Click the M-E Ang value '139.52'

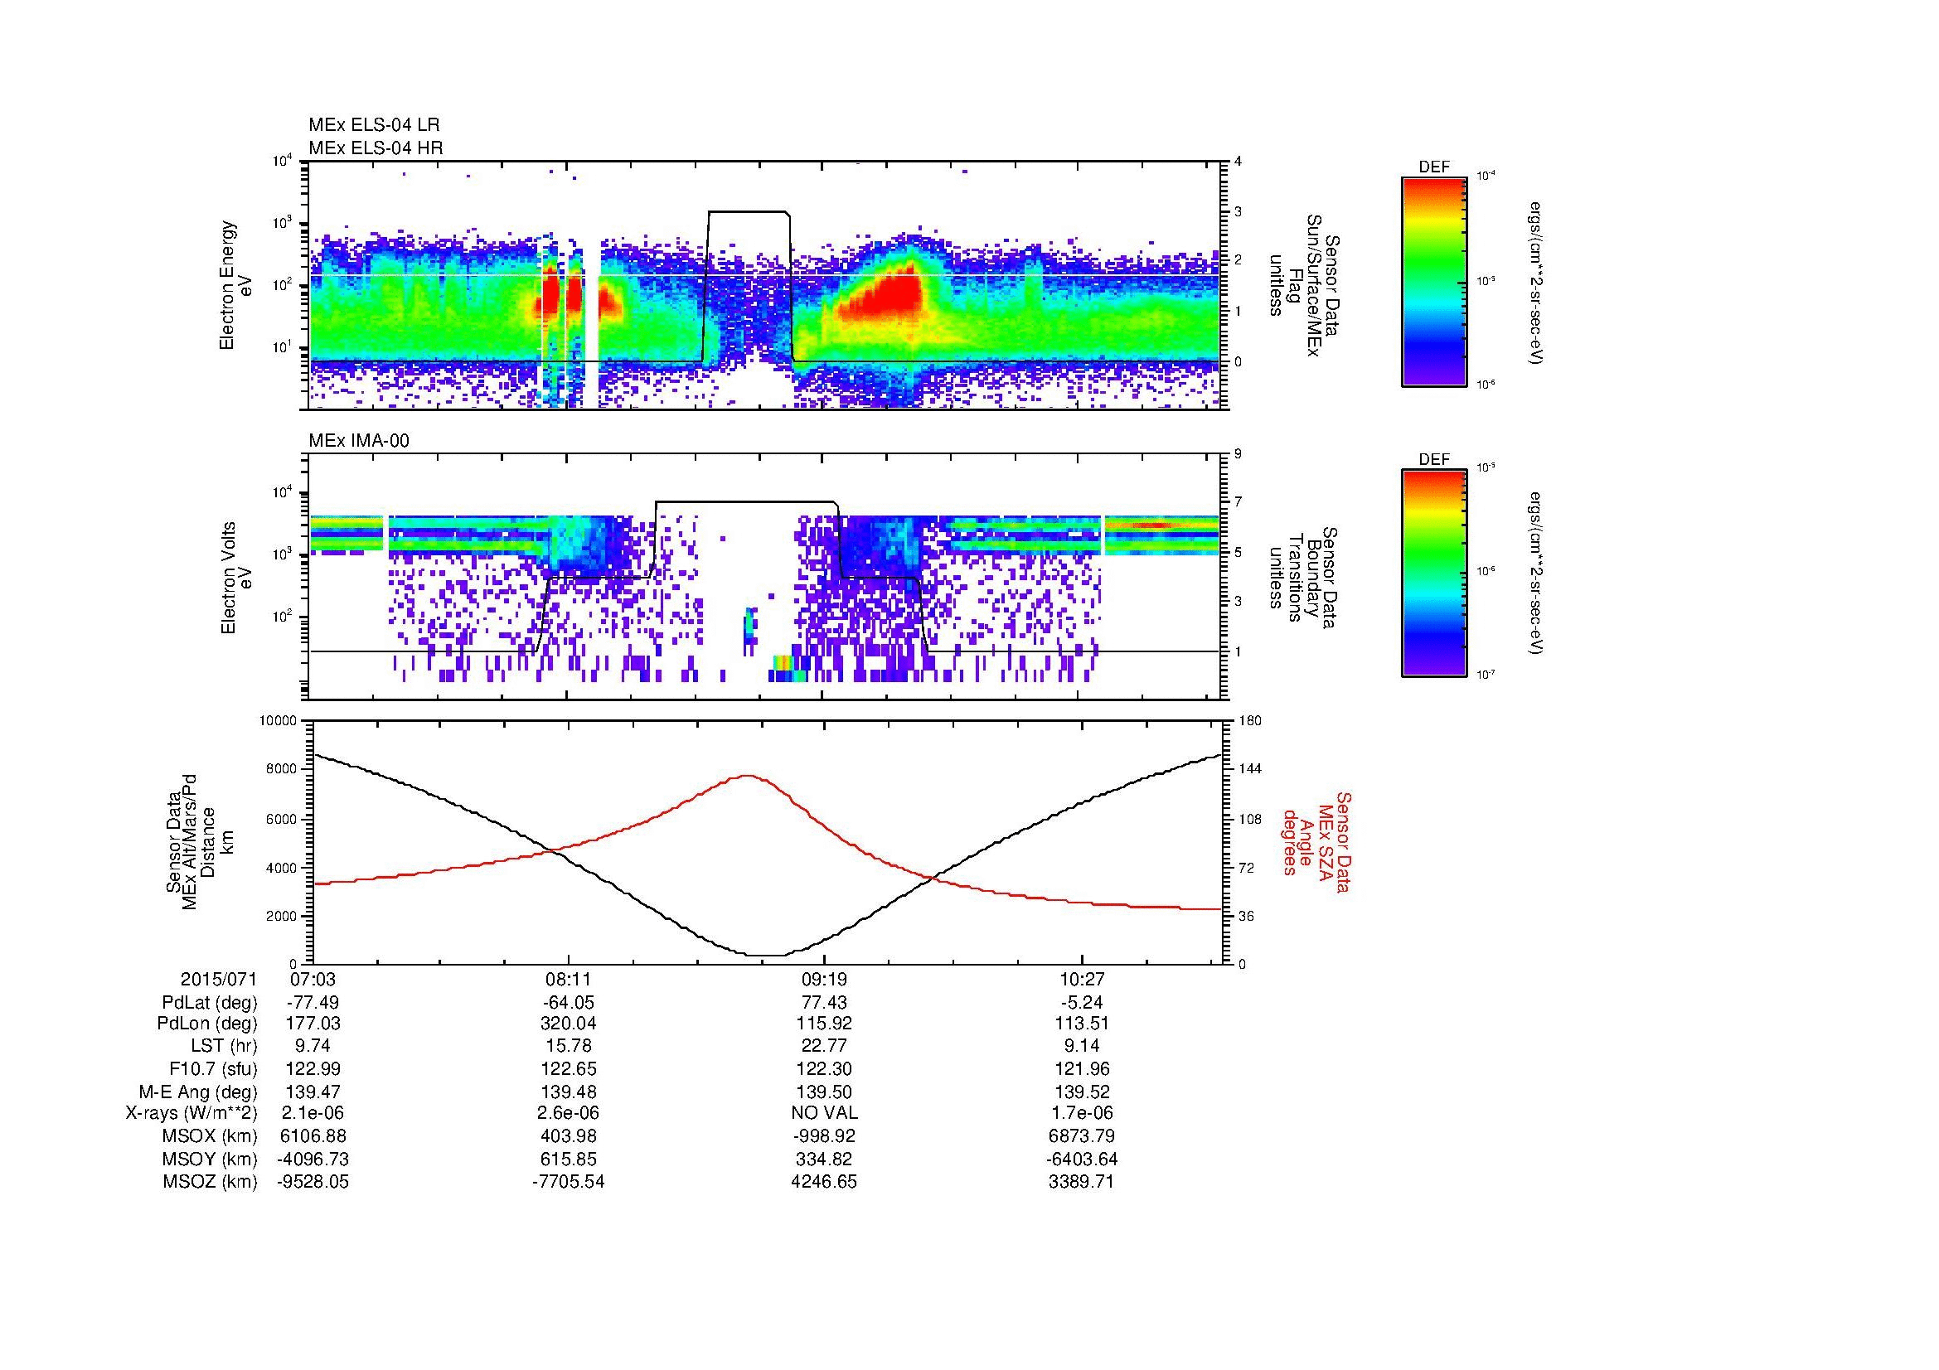coord(1082,1092)
